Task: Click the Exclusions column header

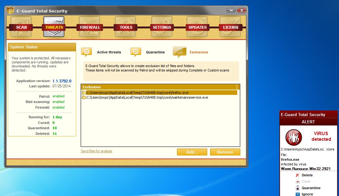Action: (x=159, y=87)
